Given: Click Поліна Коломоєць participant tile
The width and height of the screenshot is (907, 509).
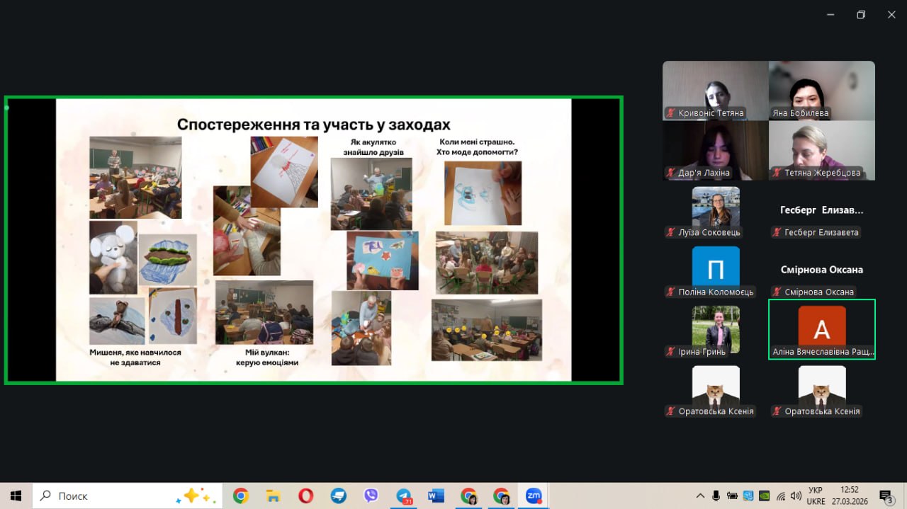Looking at the screenshot, I should click(x=716, y=270).
